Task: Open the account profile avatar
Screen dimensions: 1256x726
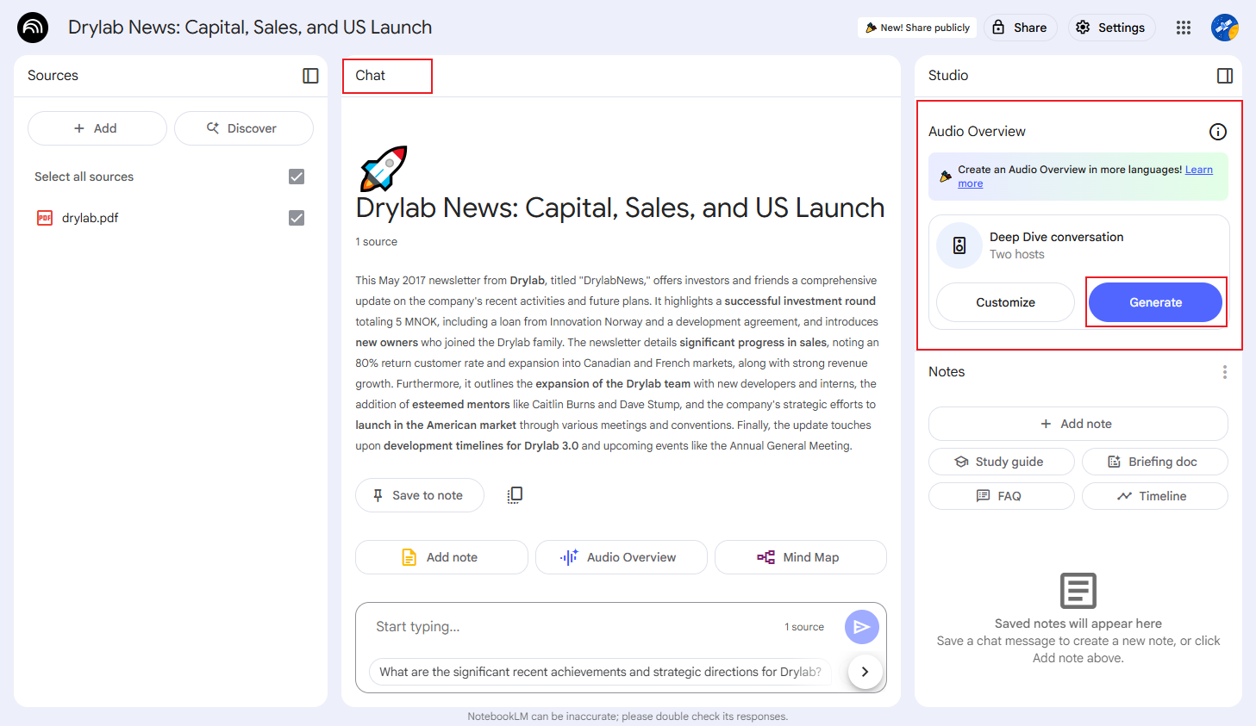Action: click(1224, 28)
